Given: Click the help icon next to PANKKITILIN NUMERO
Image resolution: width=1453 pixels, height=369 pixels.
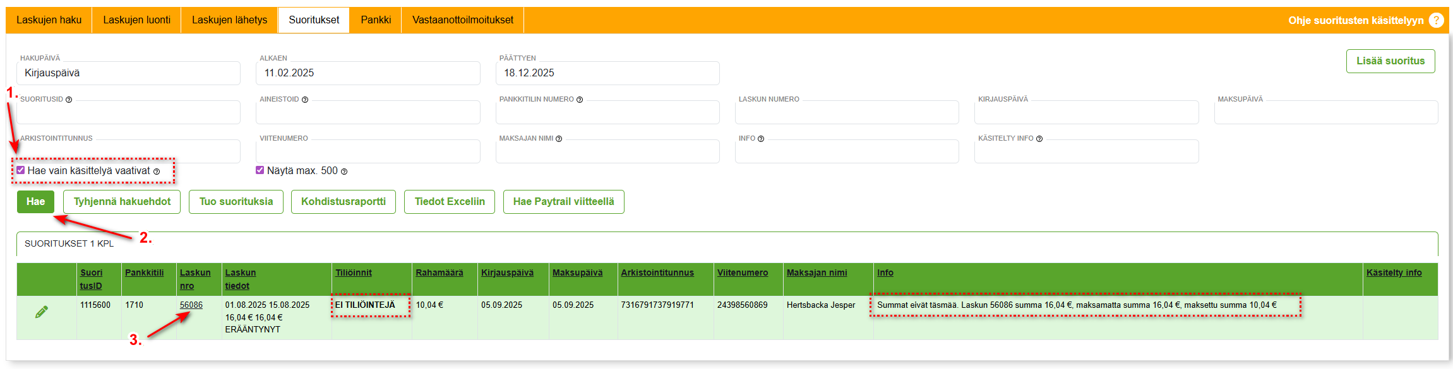Looking at the screenshot, I should click(580, 100).
